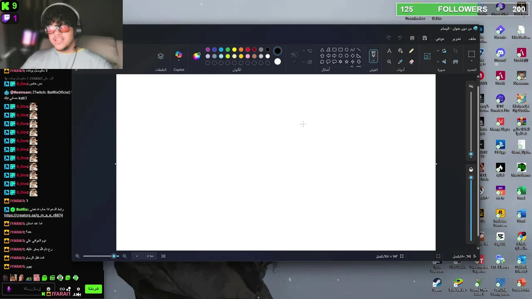Select Color 2 white circle

click(x=278, y=61)
